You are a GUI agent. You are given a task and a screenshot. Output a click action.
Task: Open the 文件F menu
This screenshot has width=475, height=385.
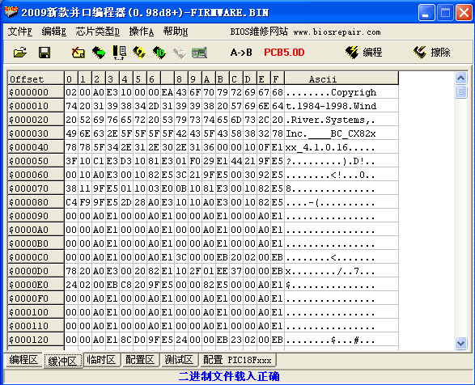pyautogui.click(x=20, y=32)
